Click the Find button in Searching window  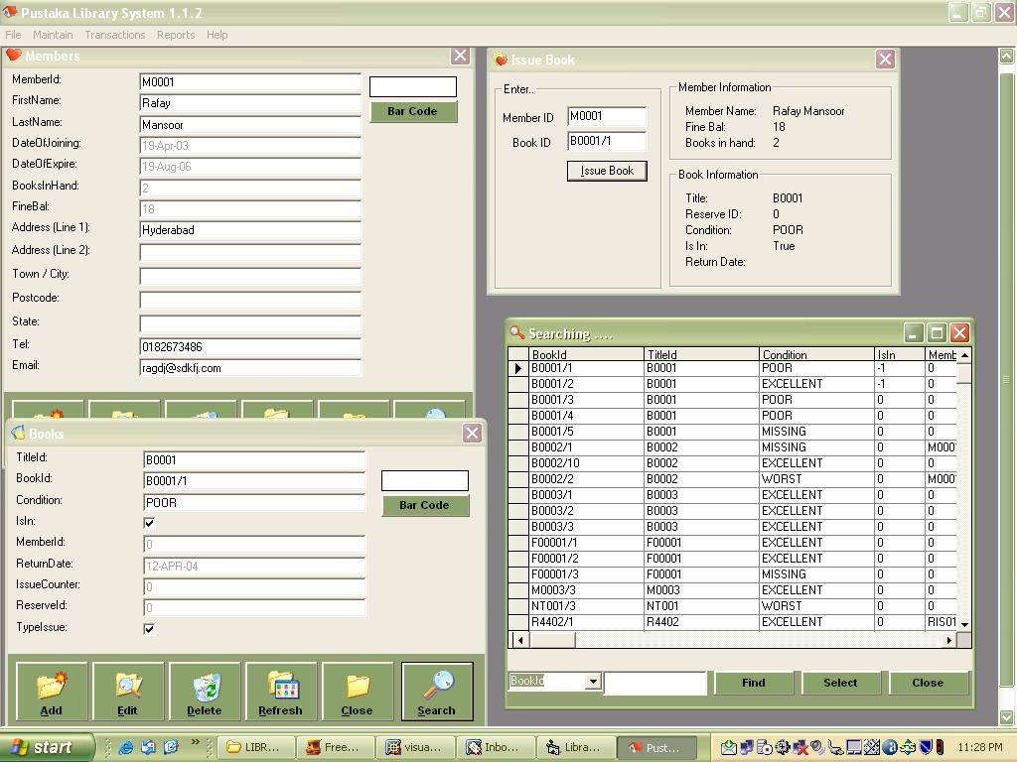pos(754,683)
